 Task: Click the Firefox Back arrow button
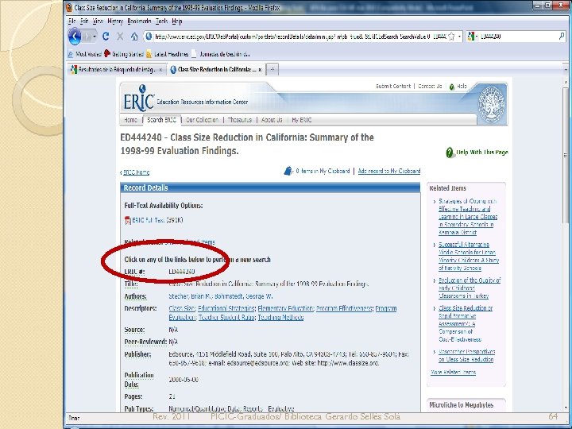(75, 37)
